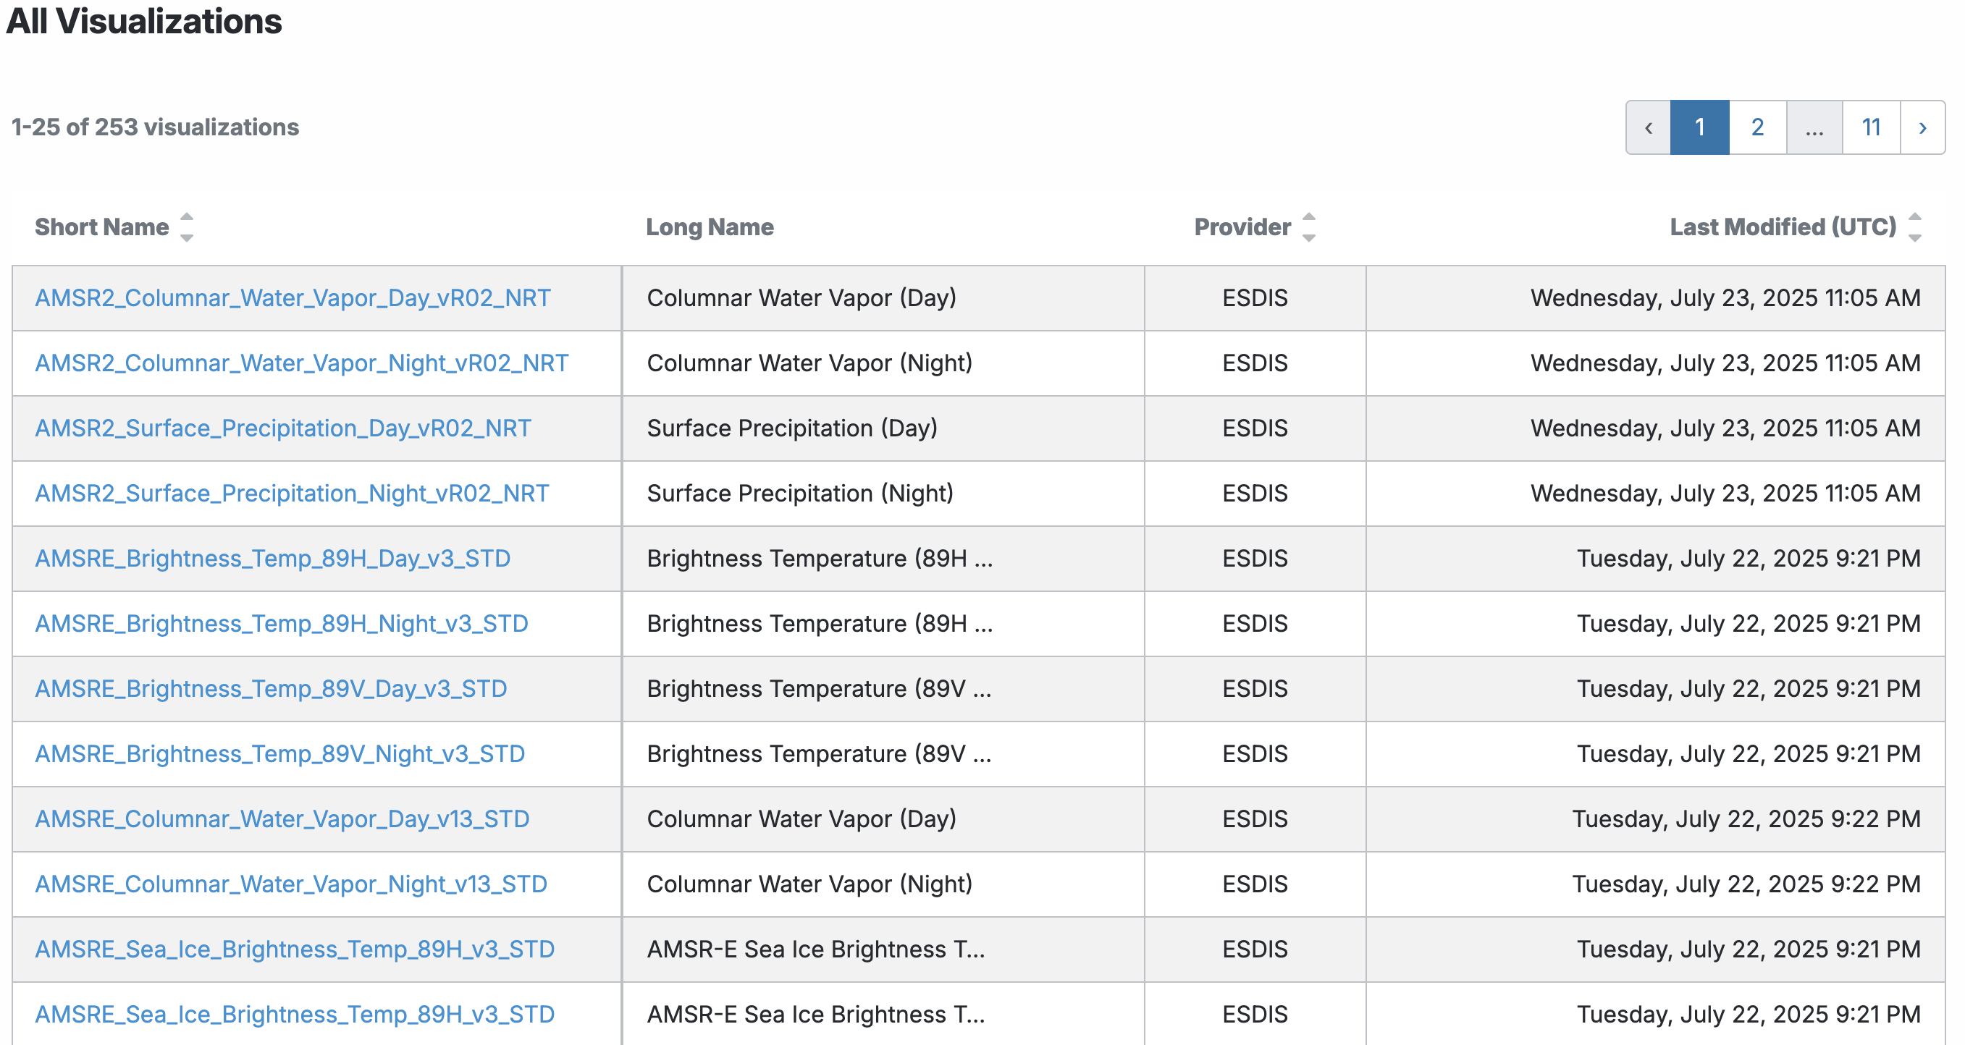Open AMSRE_Brightness_Temp_89V_Night_v3_STD link
1965x1045 pixels.
pyautogui.click(x=280, y=754)
